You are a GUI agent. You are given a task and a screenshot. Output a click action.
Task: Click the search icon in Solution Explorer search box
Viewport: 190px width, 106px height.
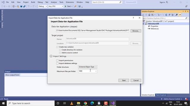tap(186, 18)
